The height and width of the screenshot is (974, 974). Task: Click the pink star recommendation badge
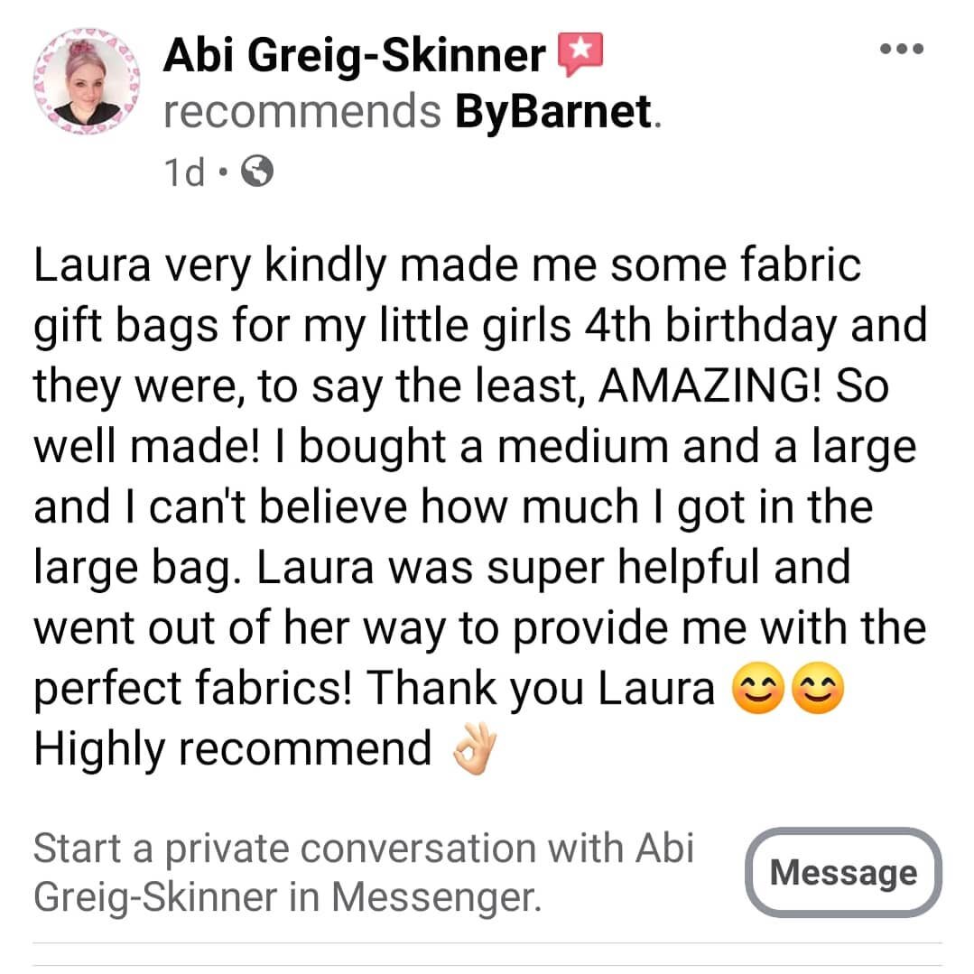click(x=580, y=54)
